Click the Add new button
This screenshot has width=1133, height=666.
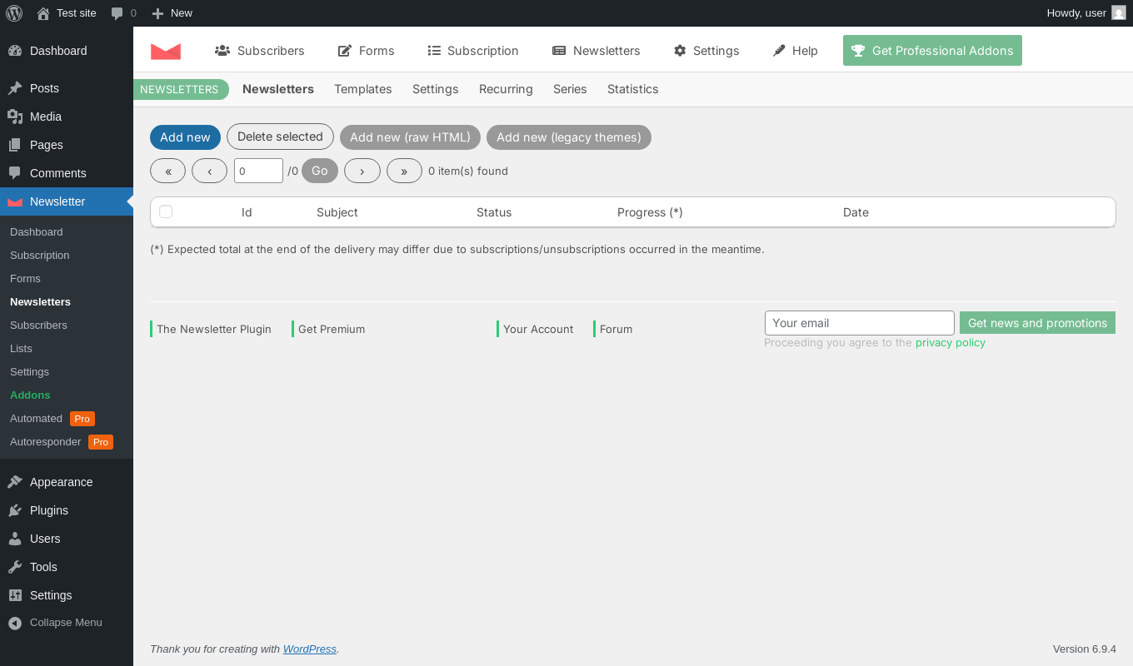tap(185, 137)
